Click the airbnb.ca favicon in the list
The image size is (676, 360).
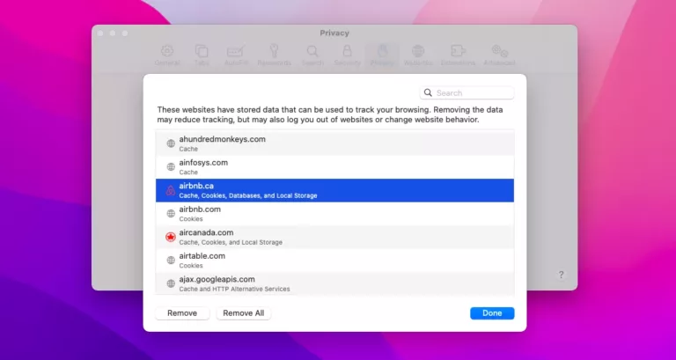[171, 190]
